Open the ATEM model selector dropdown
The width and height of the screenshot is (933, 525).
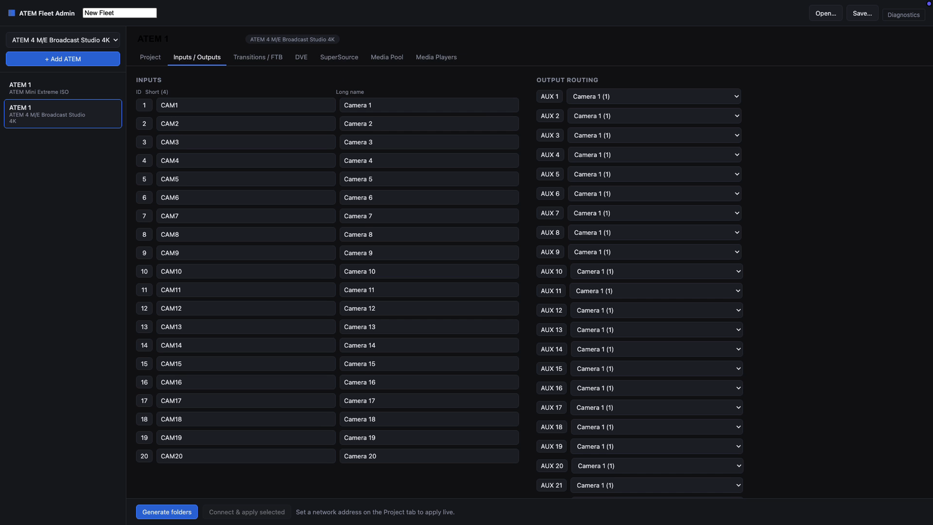pyautogui.click(x=63, y=40)
